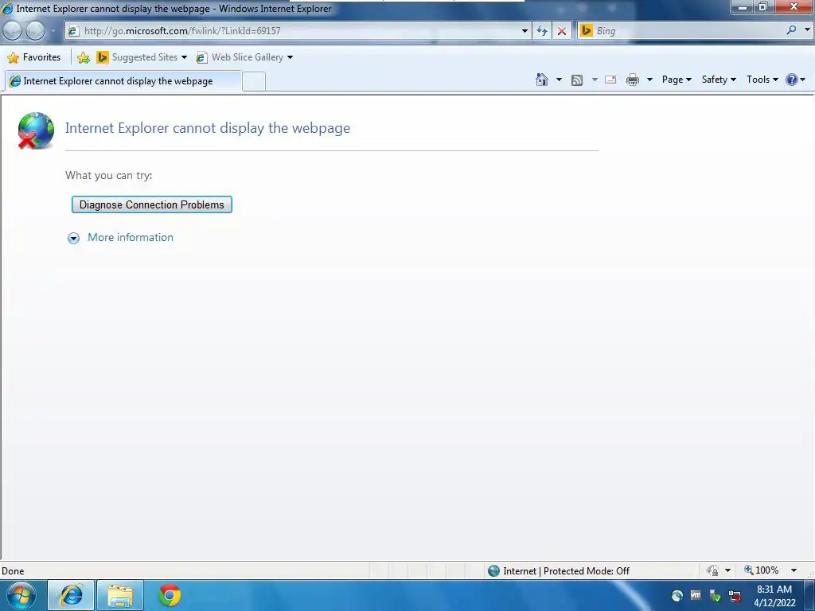Click the 'Done' status bar text
815x611 pixels.
[13, 571]
